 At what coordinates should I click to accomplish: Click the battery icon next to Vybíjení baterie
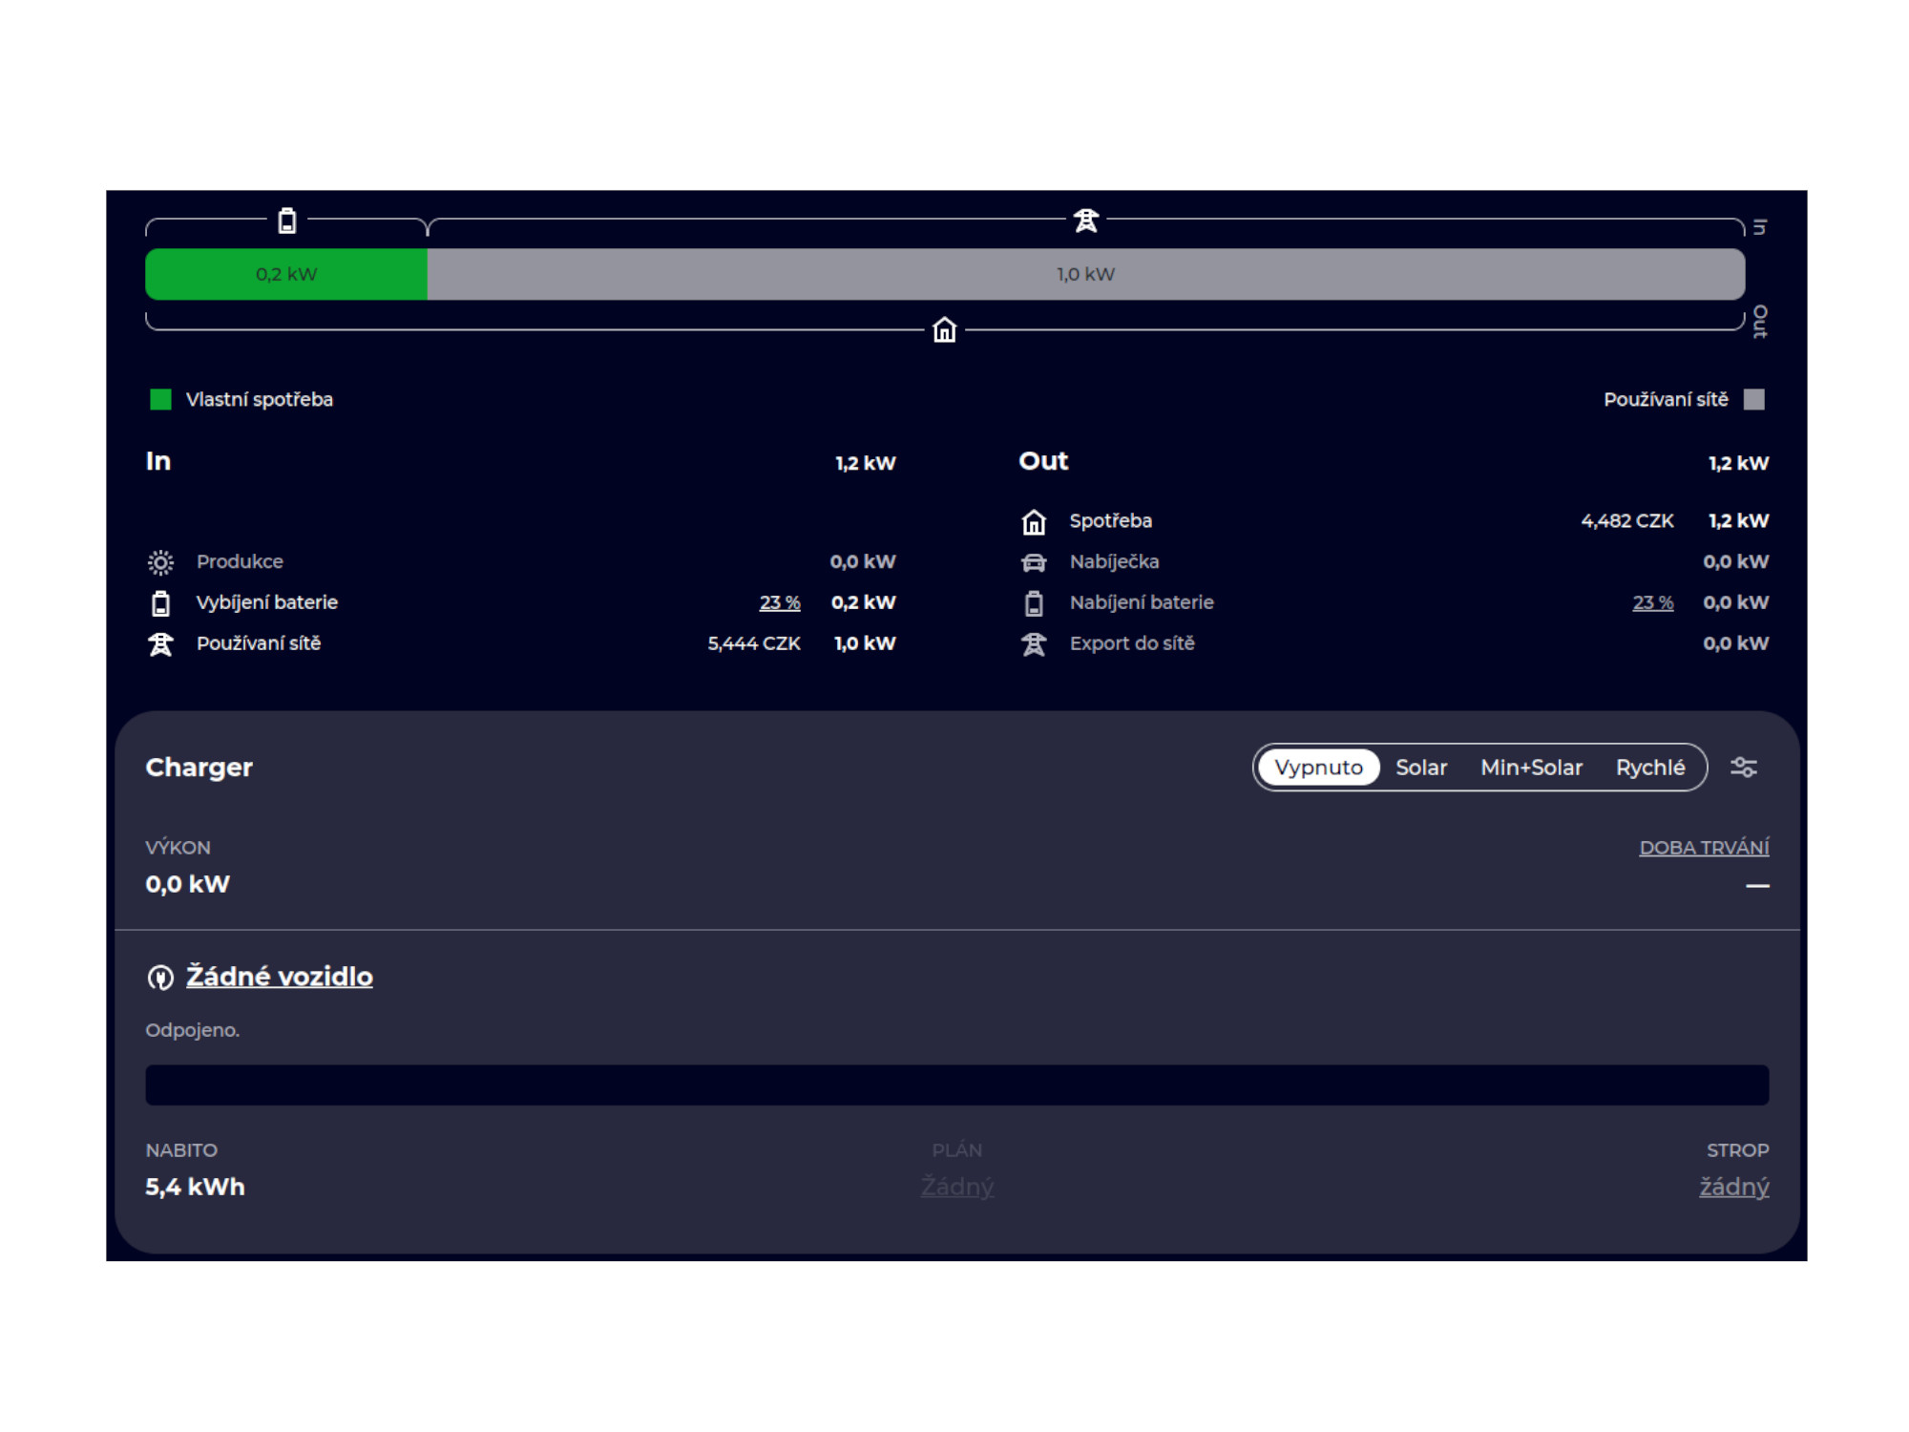coord(160,603)
